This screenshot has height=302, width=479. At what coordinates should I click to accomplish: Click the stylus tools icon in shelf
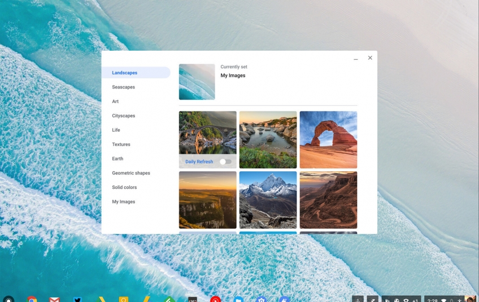coord(373,300)
